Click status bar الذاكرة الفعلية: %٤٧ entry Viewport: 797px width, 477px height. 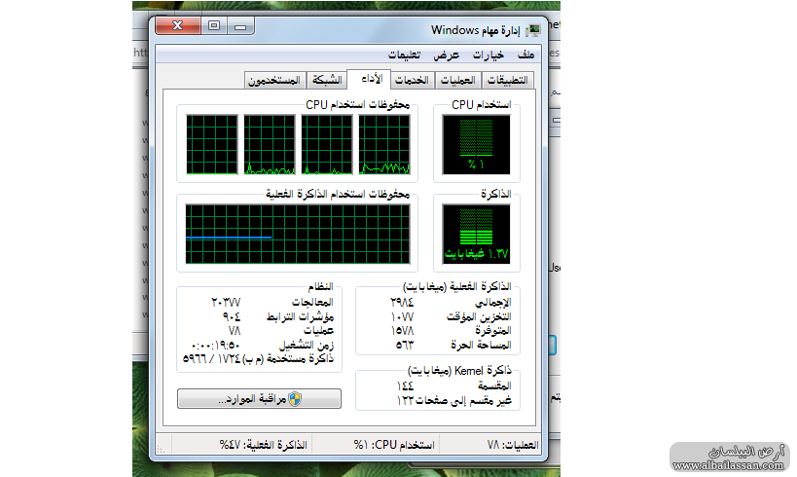point(264,445)
